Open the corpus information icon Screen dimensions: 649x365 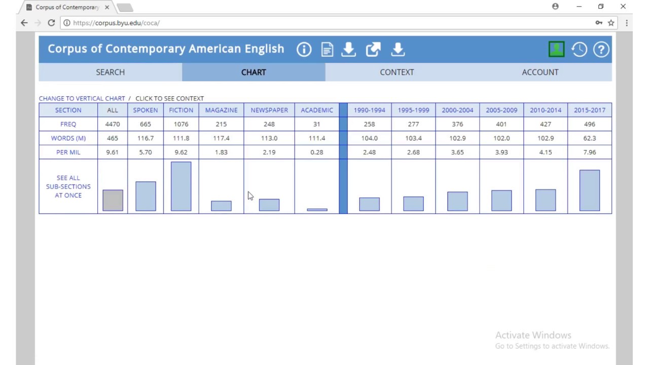304,49
